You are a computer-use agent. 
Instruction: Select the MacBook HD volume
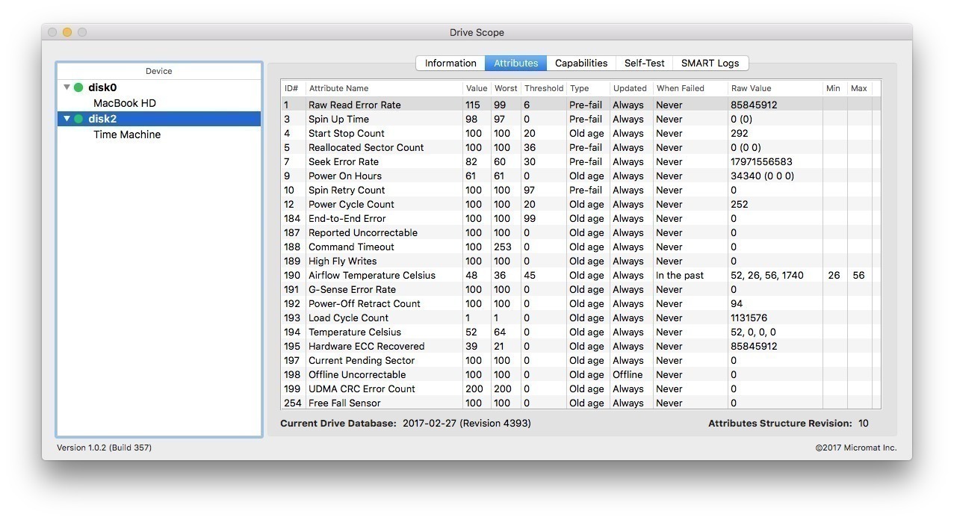(124, 103)
